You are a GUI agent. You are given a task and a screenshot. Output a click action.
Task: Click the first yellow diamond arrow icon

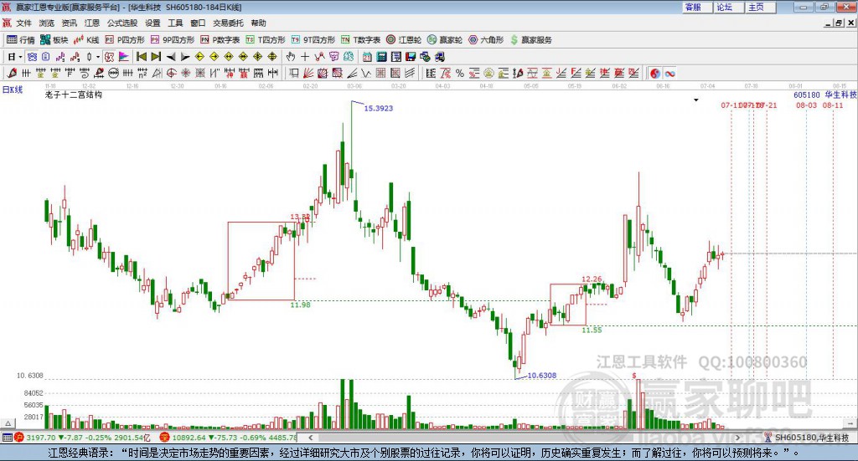199,57
